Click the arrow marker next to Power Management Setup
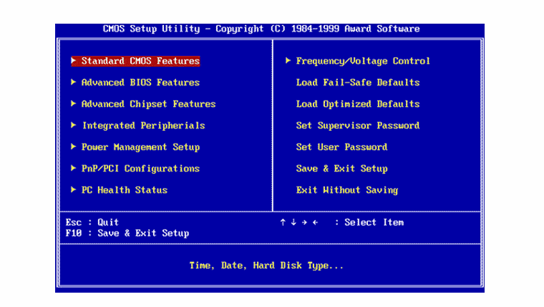The height and width of the screenshot is (307, 544). pos(73,147)
